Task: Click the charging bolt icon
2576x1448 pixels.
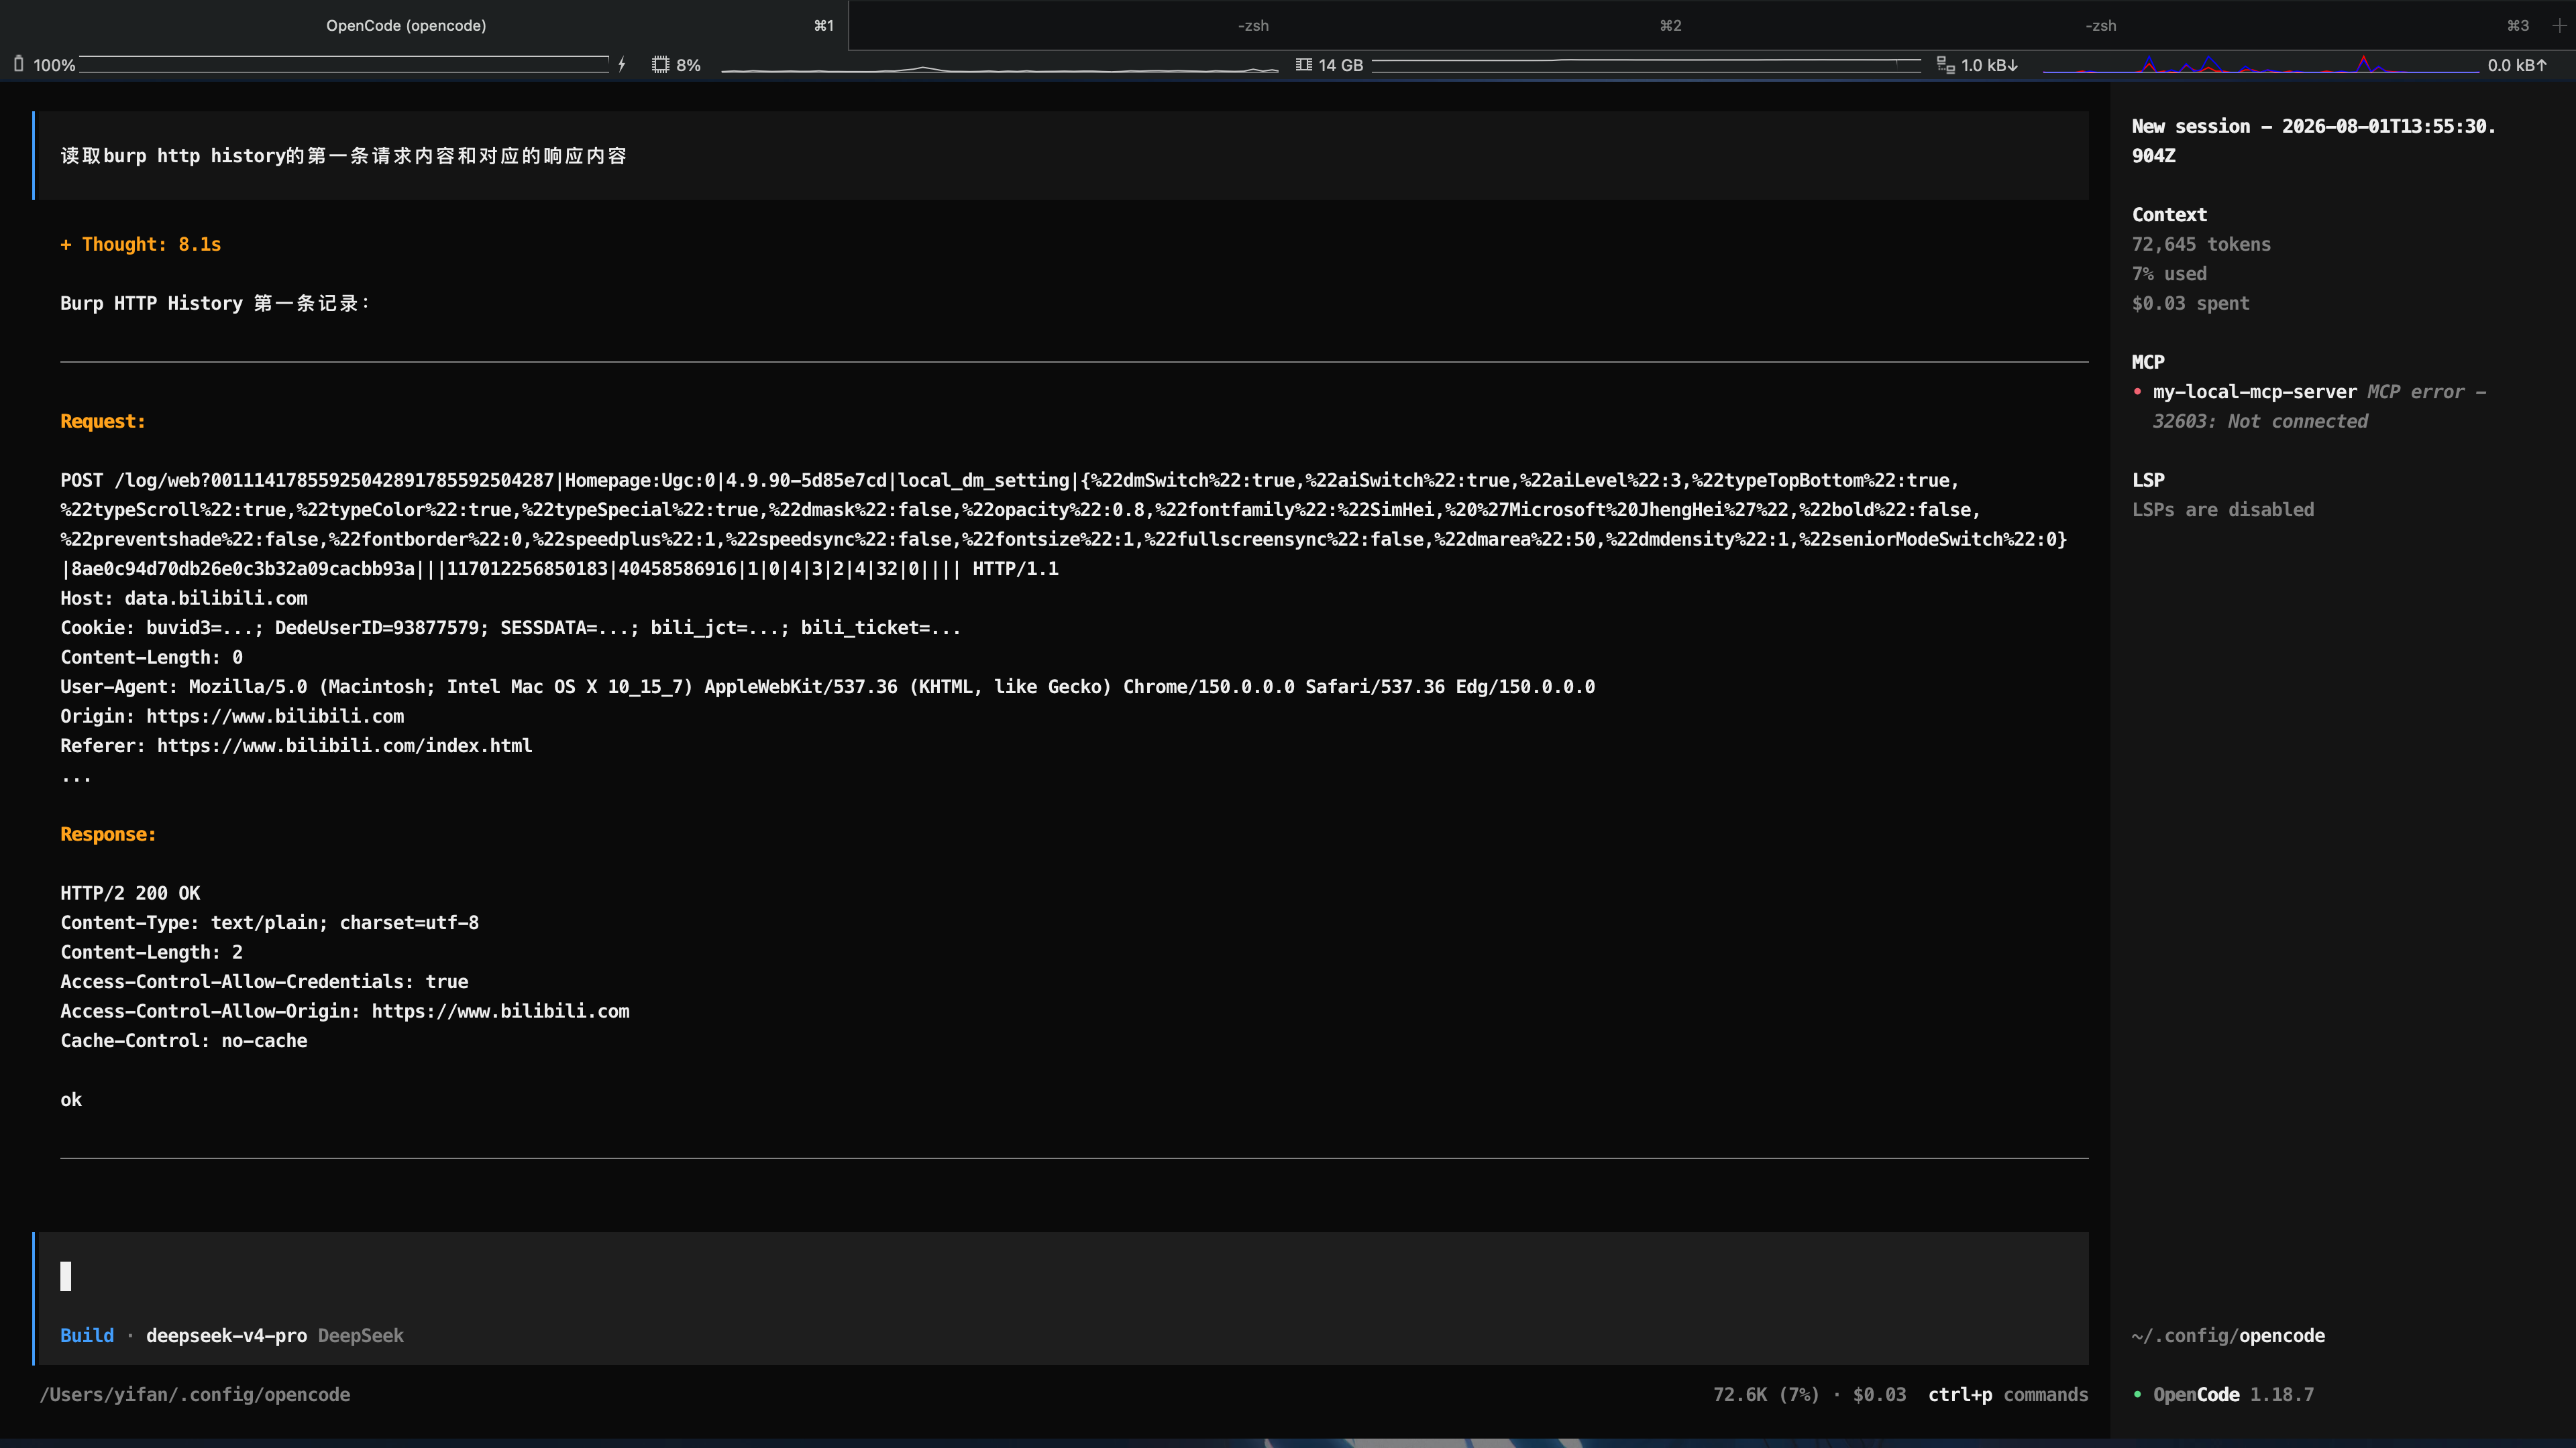Action: 622,65
